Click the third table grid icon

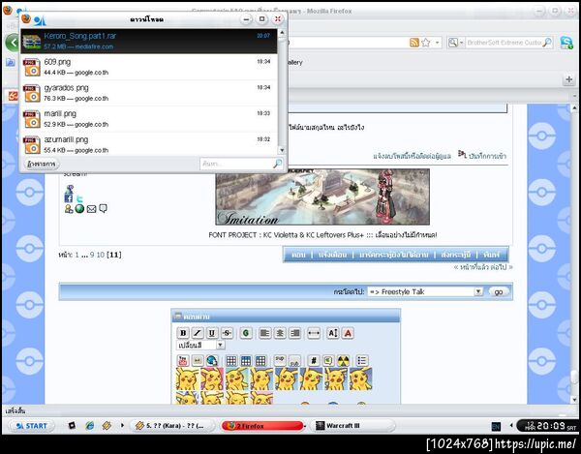point(260,360)
